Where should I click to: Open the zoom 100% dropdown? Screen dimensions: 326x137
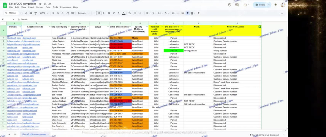[44, 13]
